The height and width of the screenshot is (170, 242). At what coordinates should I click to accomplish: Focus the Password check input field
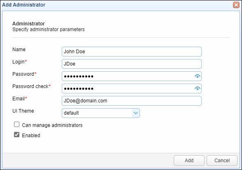(128, 88)
